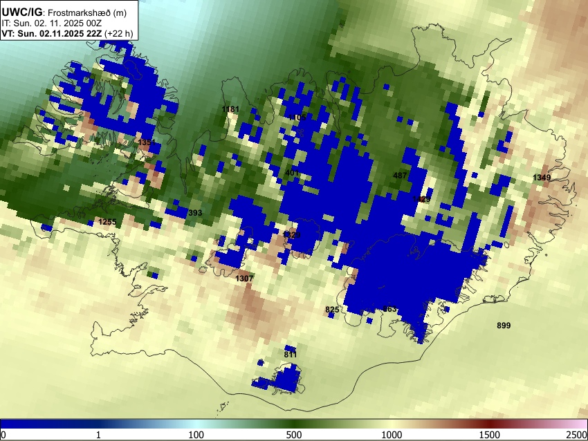Click the map value 1351

(147, 142)
